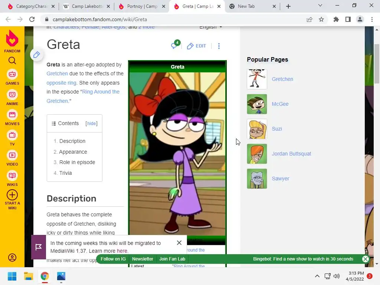380x285 pixels.
Task: Open the Photos app on the taskbar
Action: pos(61,276)
